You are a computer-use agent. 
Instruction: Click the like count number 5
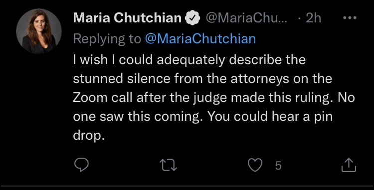click(x=278, y=166)
